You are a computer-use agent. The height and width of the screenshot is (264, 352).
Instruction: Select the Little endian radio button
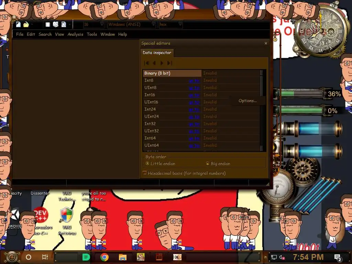(x=160, y=163)
